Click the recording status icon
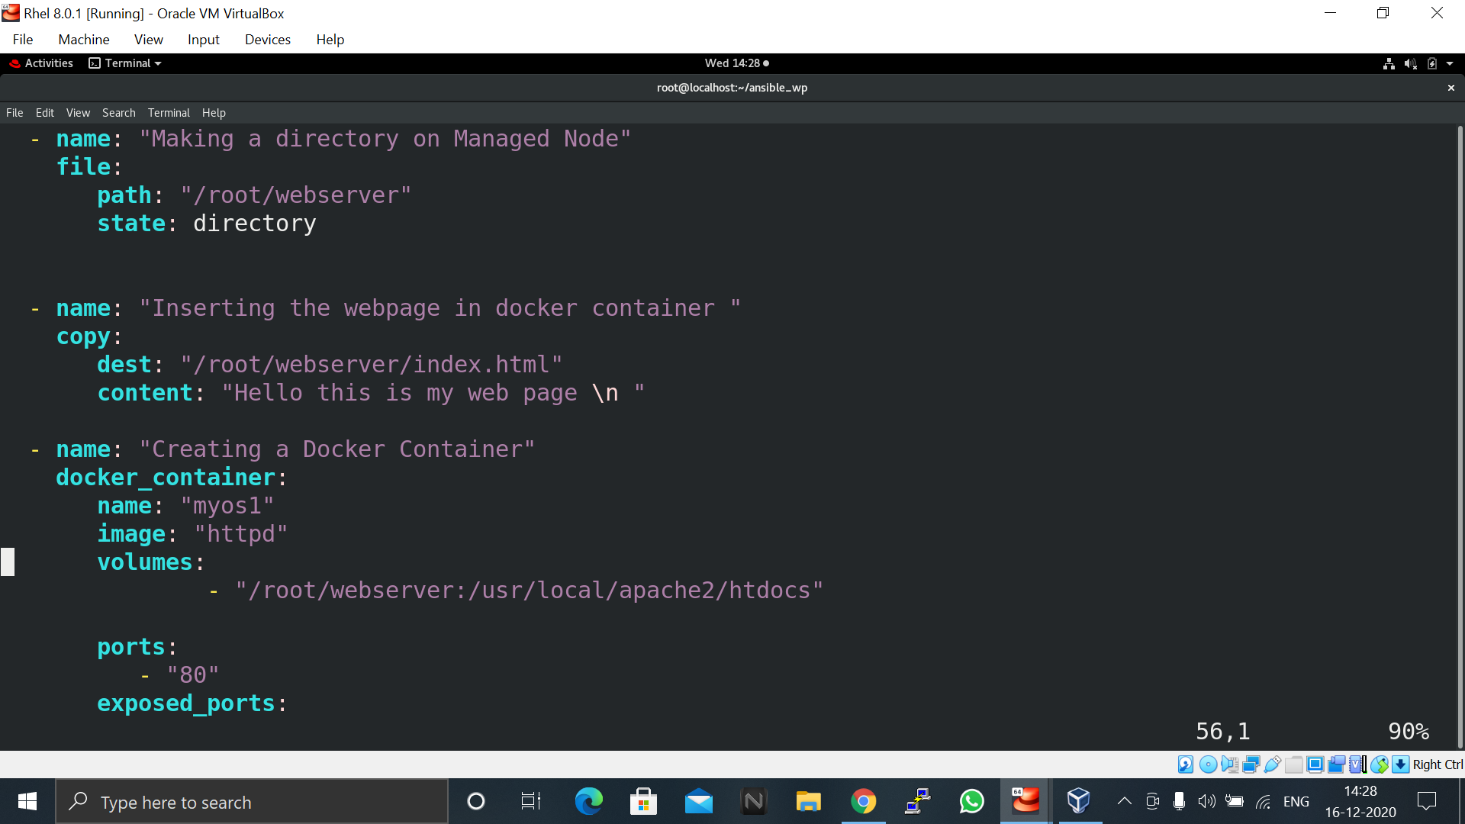1465x824 pixels. pos(1336,764)
